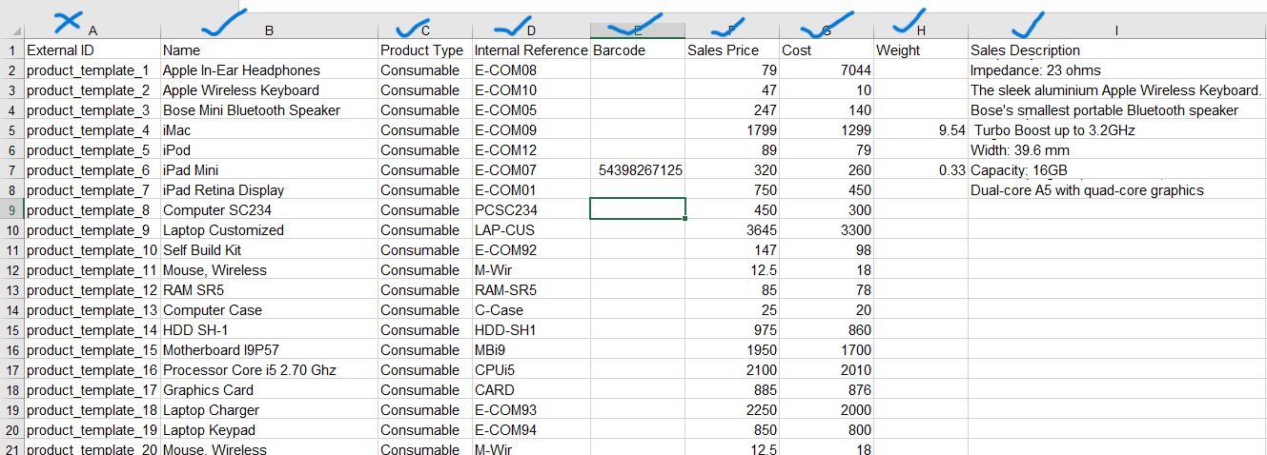Click cost value "876"
The image size is (1267, 455).
(x=827, y=390)
